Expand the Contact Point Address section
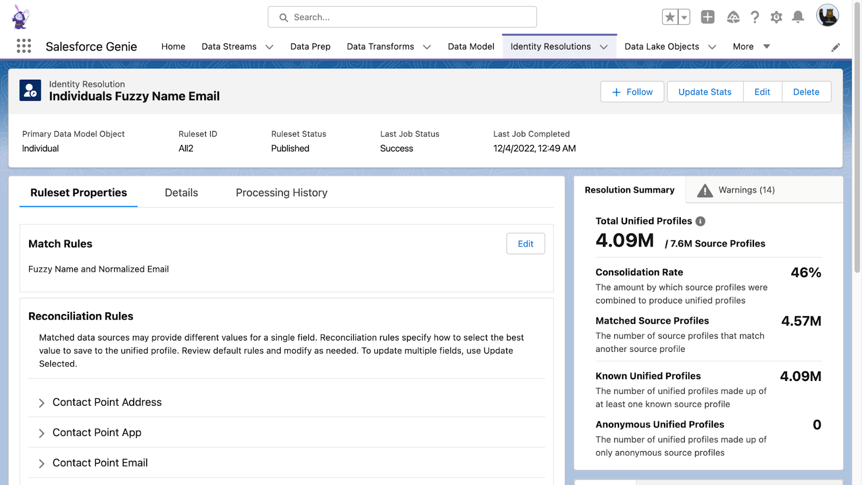Viewport: 862px width, 485px height. click(x=41, y=403)
